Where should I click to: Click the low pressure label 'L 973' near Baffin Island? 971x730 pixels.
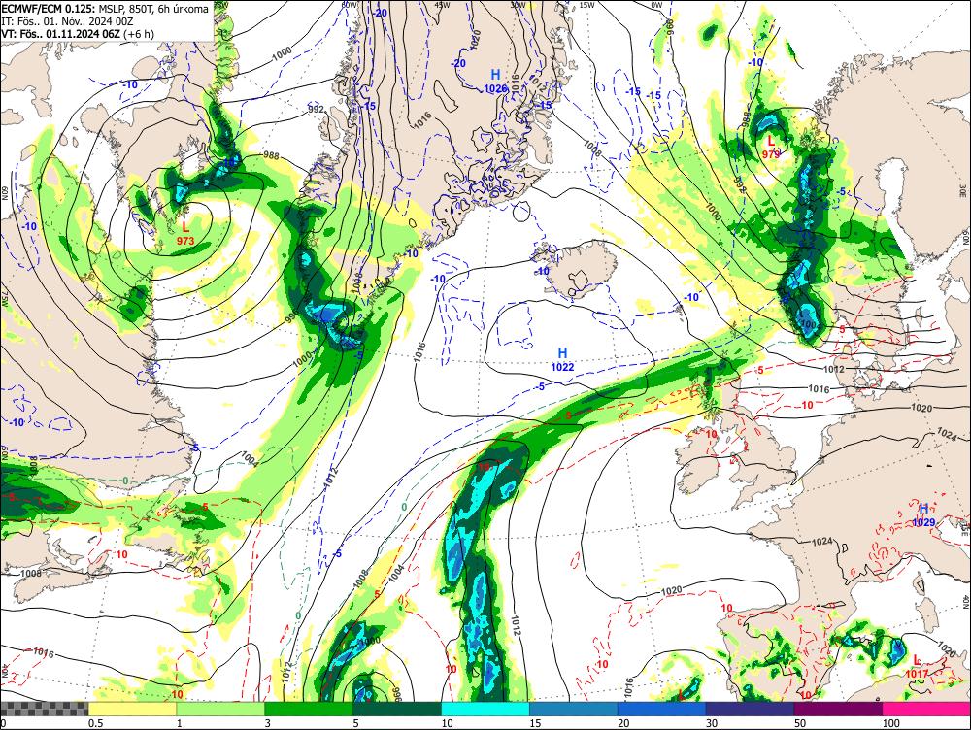coord(185,234)
